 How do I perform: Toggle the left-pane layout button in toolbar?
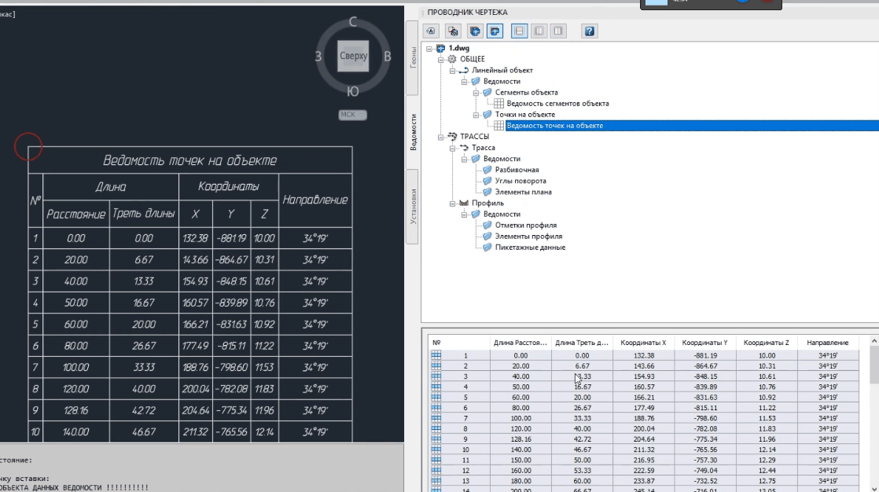[x=539, y=31]
